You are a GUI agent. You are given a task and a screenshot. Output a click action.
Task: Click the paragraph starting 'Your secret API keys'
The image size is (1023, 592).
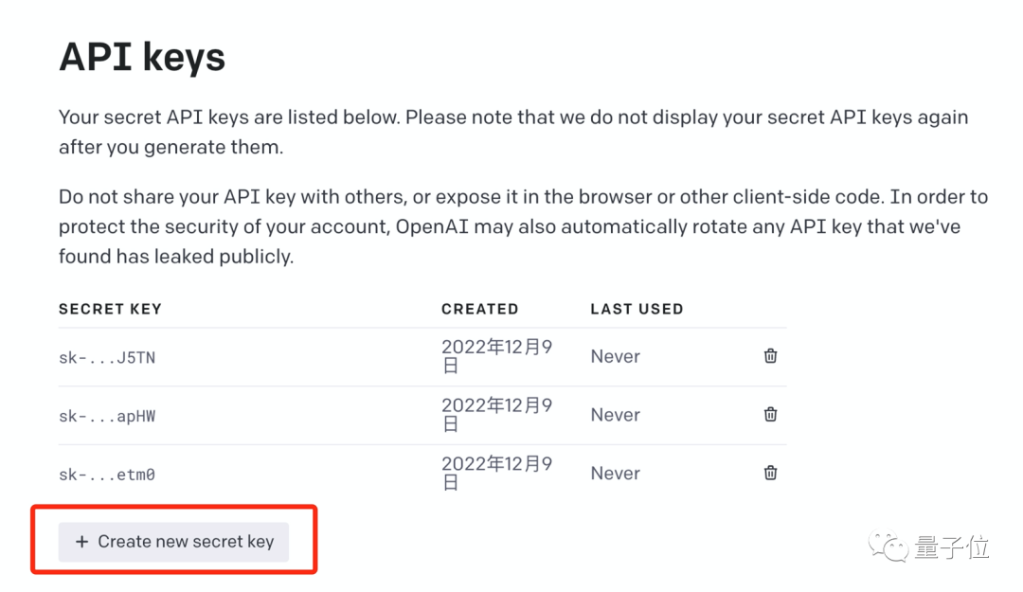click(x=513, y=132)
